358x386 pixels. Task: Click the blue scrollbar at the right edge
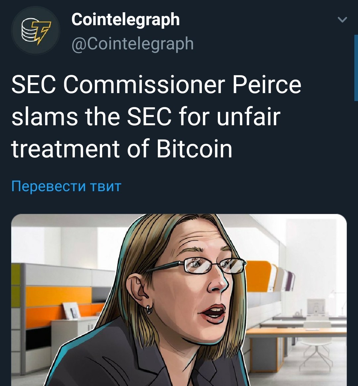[356, 68]
